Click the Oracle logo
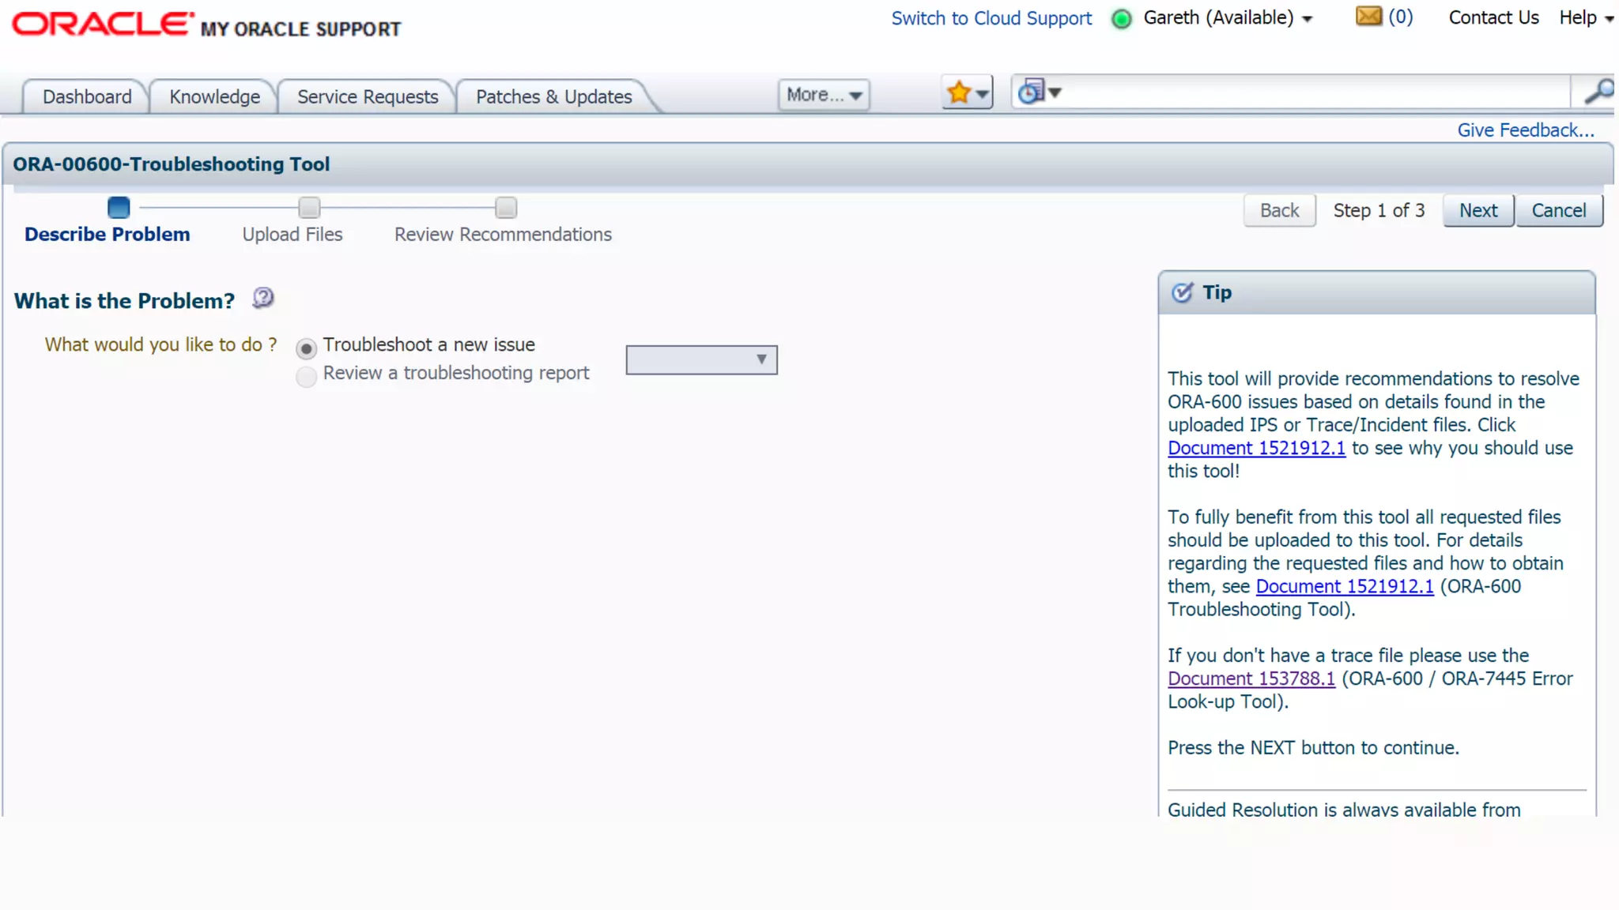 click(103, 24)
